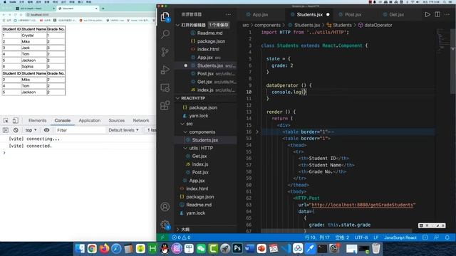Click the dataOperator breadcrumb segment

click(x=378, y=26)
